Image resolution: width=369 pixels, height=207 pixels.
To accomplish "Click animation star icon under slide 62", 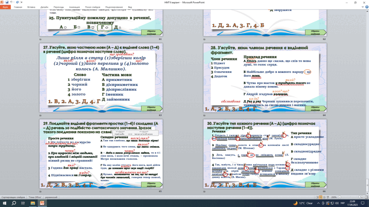I will [205, 39].
